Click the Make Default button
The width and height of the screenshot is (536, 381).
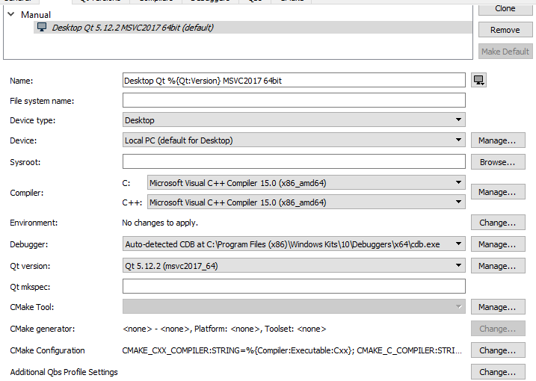tap(505, 52)
